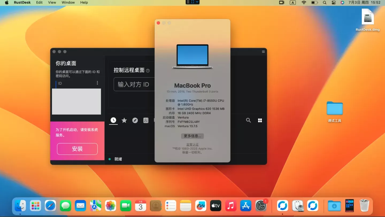Click the MacBook Pro laptop image
This screenshot has height=217, width=385.
click(x=192, y=56)
